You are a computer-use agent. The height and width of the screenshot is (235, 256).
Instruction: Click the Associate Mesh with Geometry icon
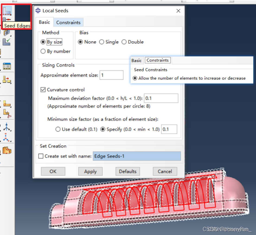coord(7,79)
